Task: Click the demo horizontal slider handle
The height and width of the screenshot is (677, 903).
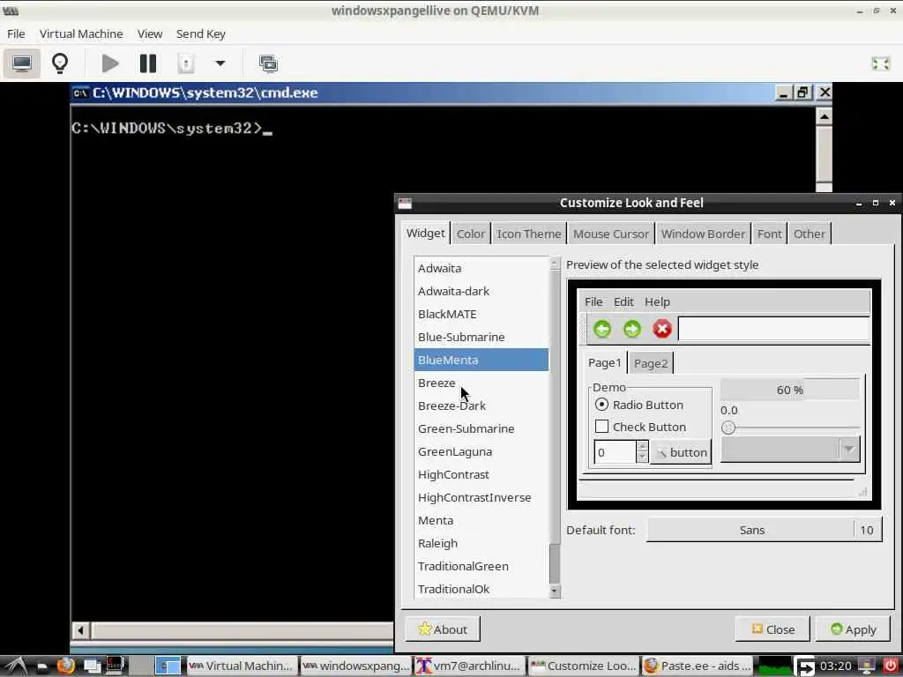Action: (x=728, y=428)
